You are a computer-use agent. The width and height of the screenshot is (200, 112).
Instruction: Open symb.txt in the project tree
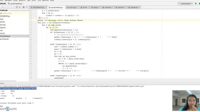tap(2, 33)
